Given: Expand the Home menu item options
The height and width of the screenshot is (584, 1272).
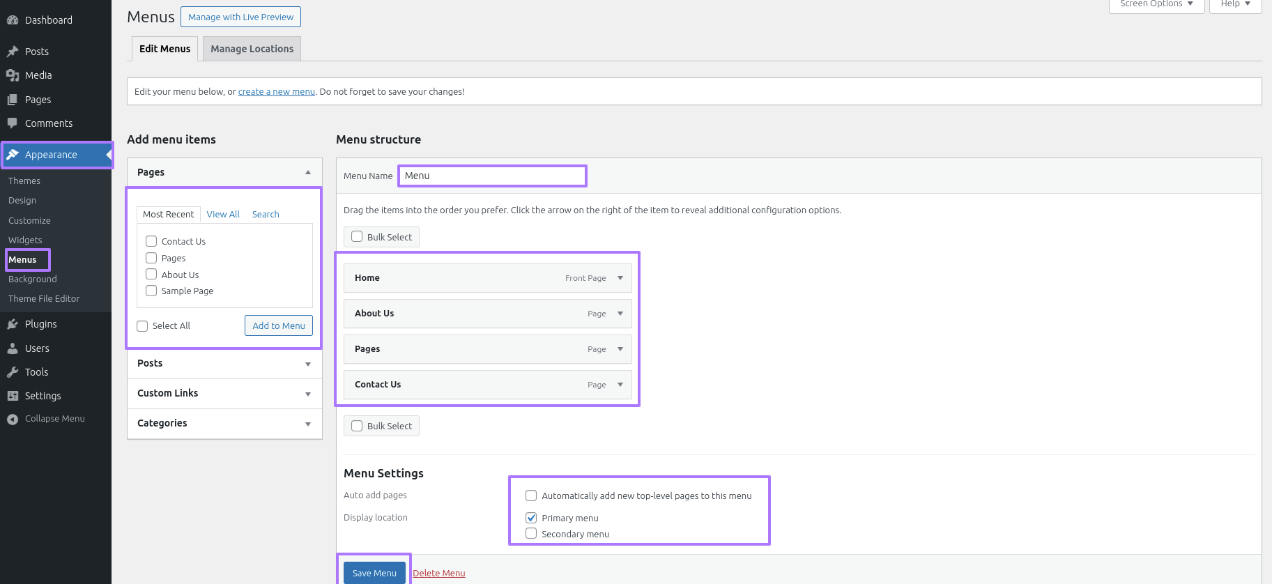Looking at the screenshot, I should [620, 278].
